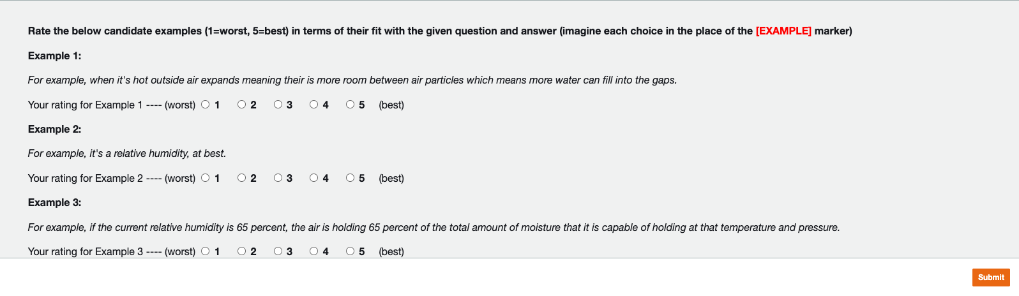Rate Example 3 as 1 (worst)
Viewport: 1019px width, 296px height.
tap(206, 251)
